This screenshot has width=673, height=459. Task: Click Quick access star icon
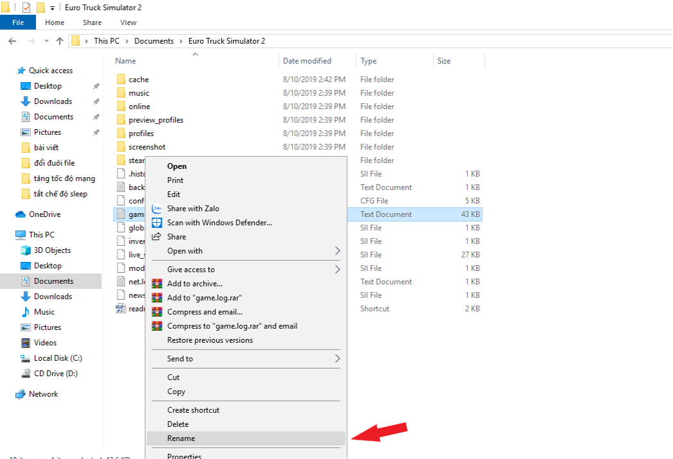click(21, 71)
